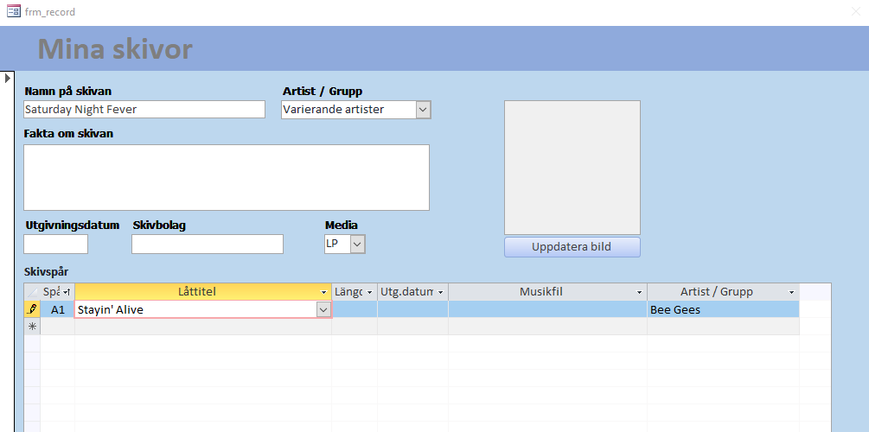The image size is (869, 432).
Task: Open the datasheet Artist / Grupp column filter arrow
Action: click(x=791, y=292)
